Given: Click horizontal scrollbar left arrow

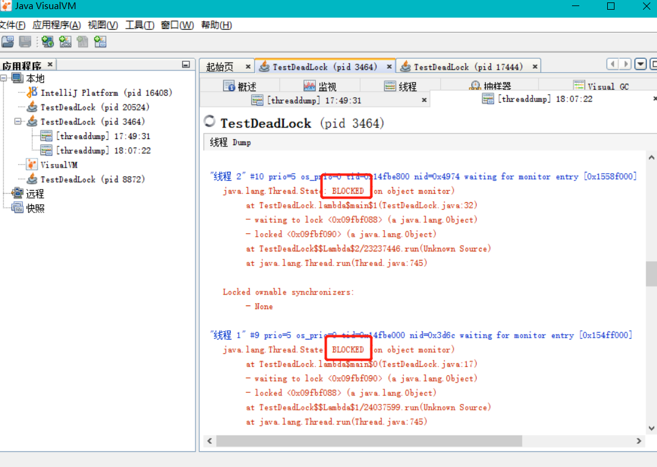Looking at the screenshot, I should point(209,441).
